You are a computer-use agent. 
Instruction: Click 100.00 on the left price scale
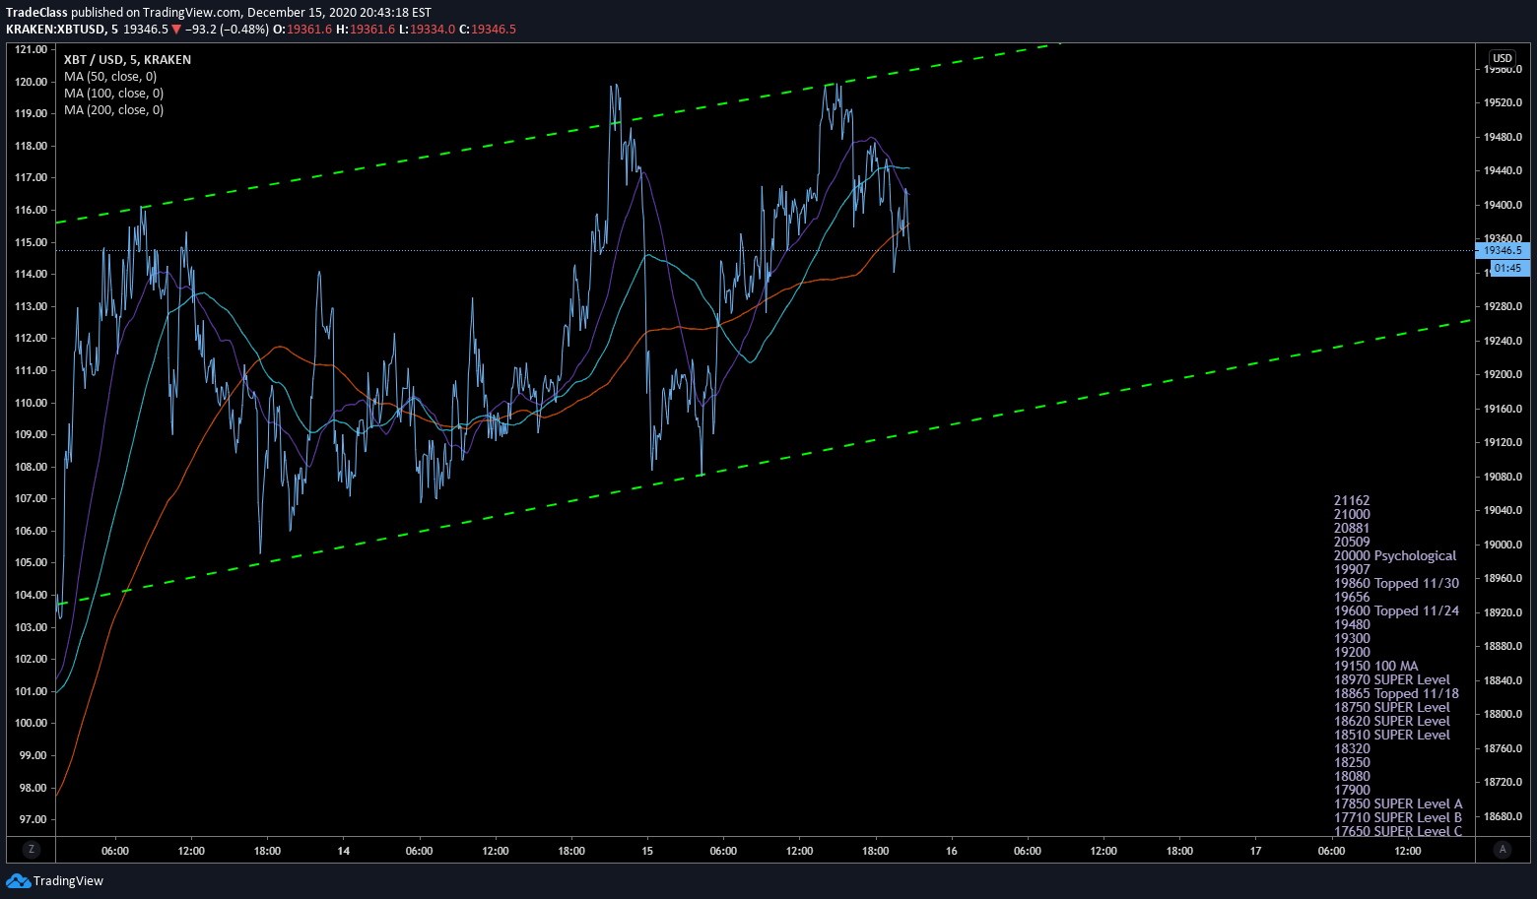pos(32,723)
